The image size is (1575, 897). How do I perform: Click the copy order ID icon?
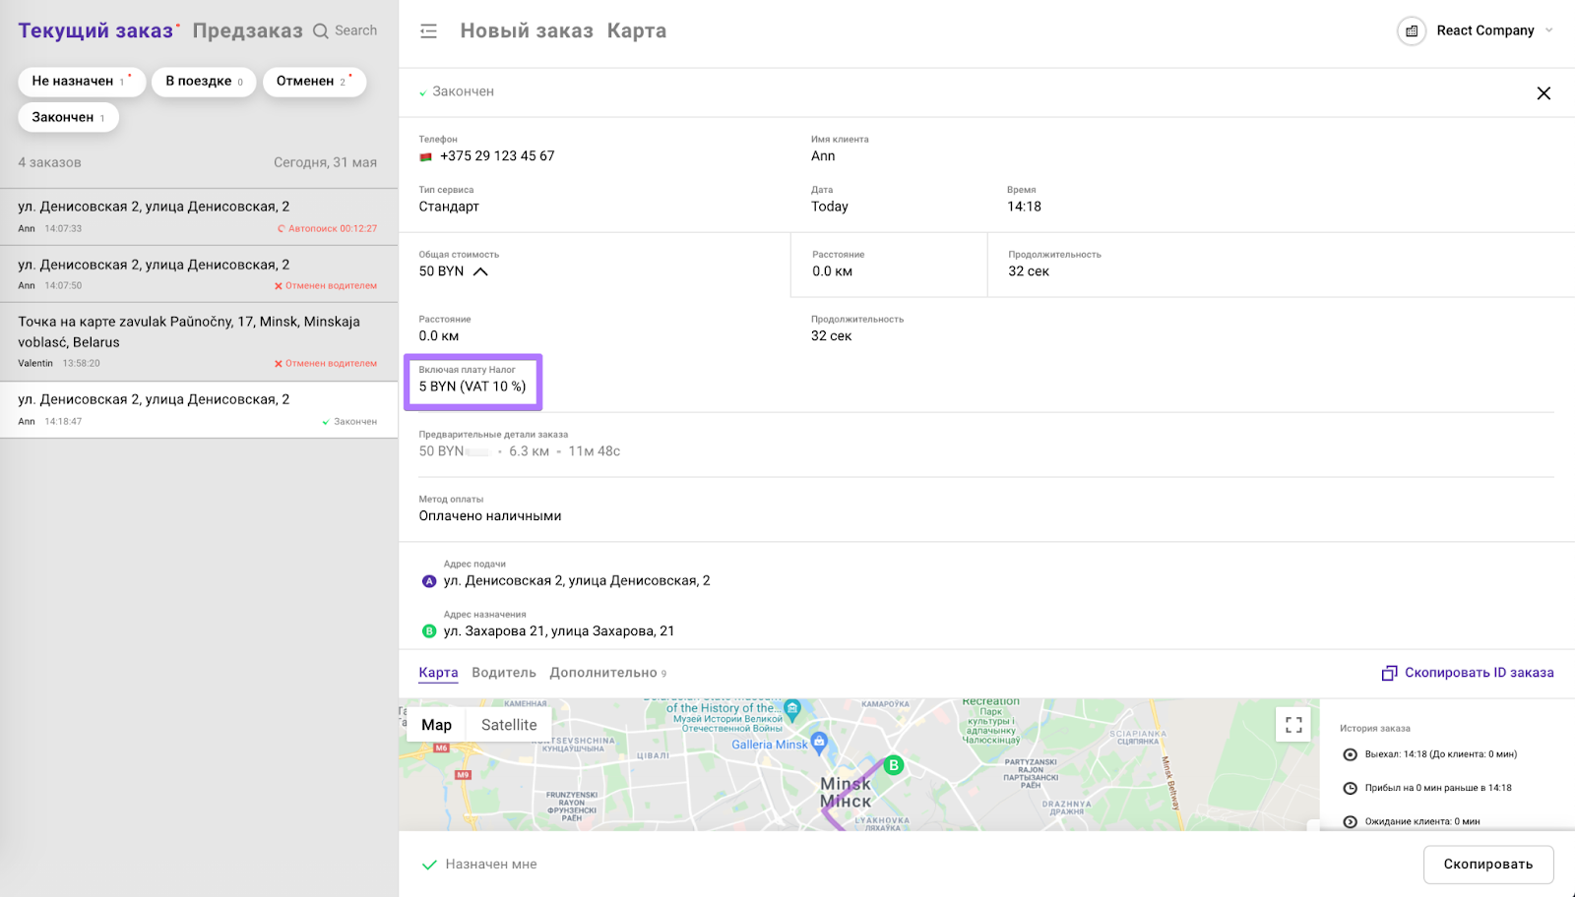click(1389, 673)
